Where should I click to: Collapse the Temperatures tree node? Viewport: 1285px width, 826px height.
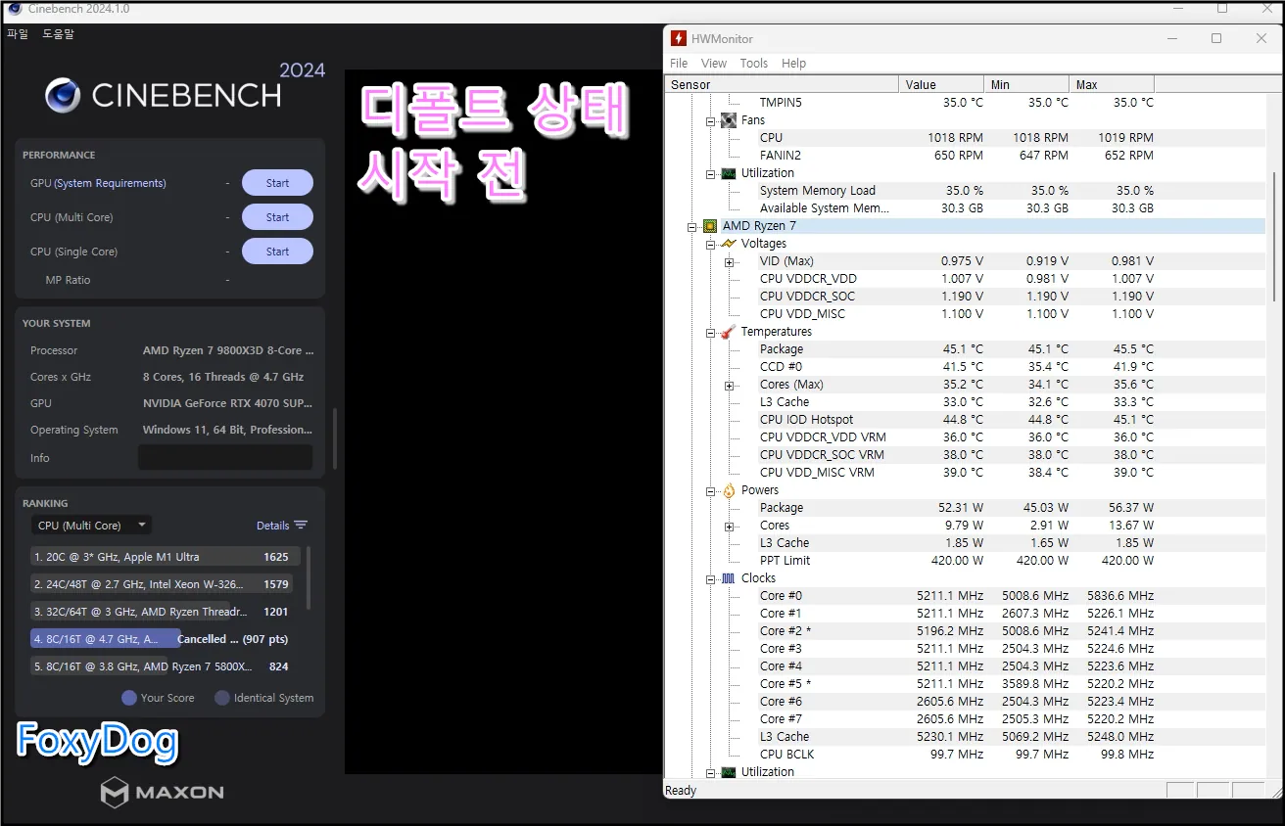[711, 332]
